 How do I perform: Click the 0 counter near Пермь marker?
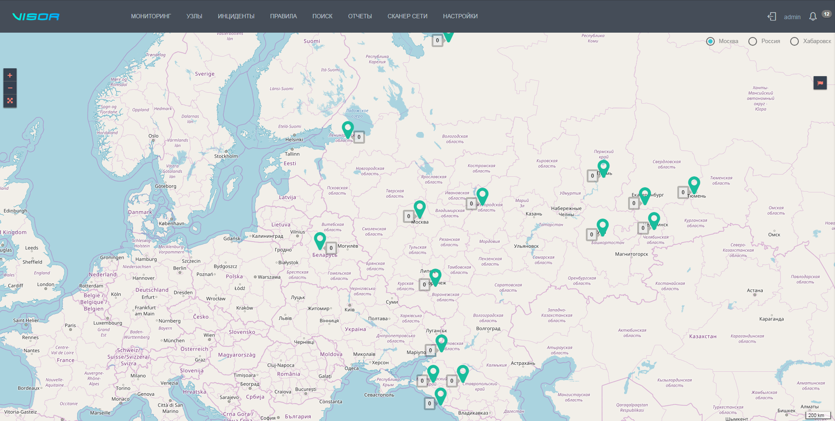tap(592, 176)
